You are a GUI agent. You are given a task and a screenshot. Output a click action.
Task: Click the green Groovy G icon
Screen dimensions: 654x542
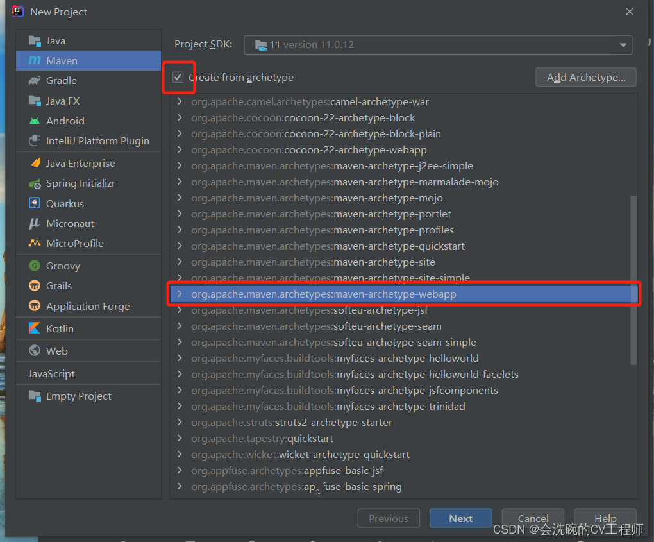point(35,266)
